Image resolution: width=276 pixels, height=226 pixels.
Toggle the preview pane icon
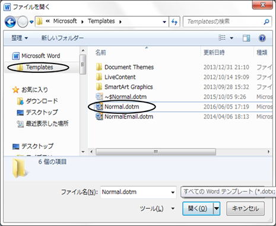246,38
